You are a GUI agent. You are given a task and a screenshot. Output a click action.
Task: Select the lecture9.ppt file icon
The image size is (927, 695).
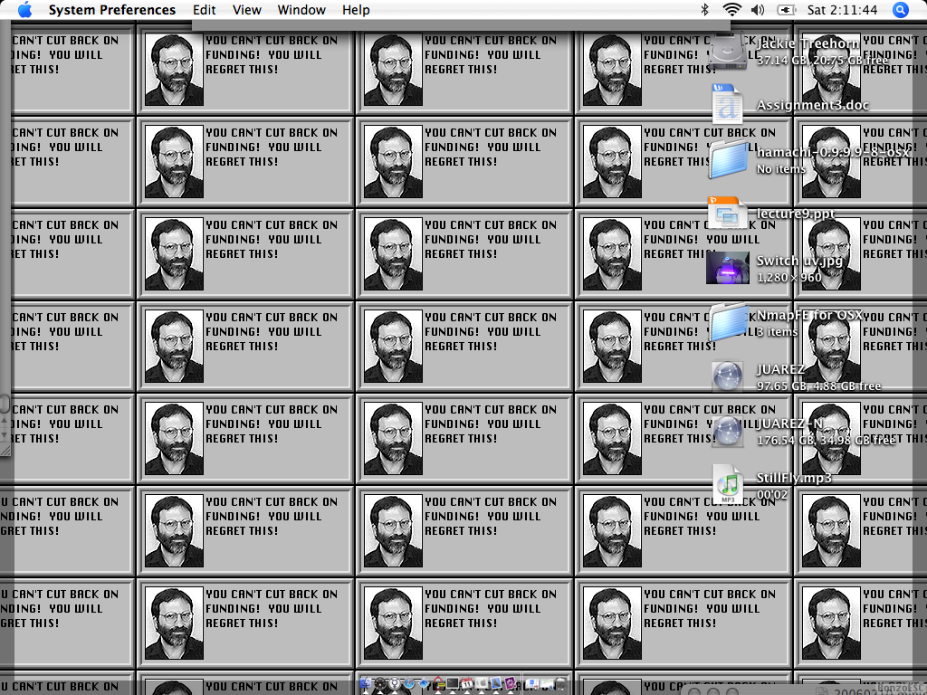(727, 213)
